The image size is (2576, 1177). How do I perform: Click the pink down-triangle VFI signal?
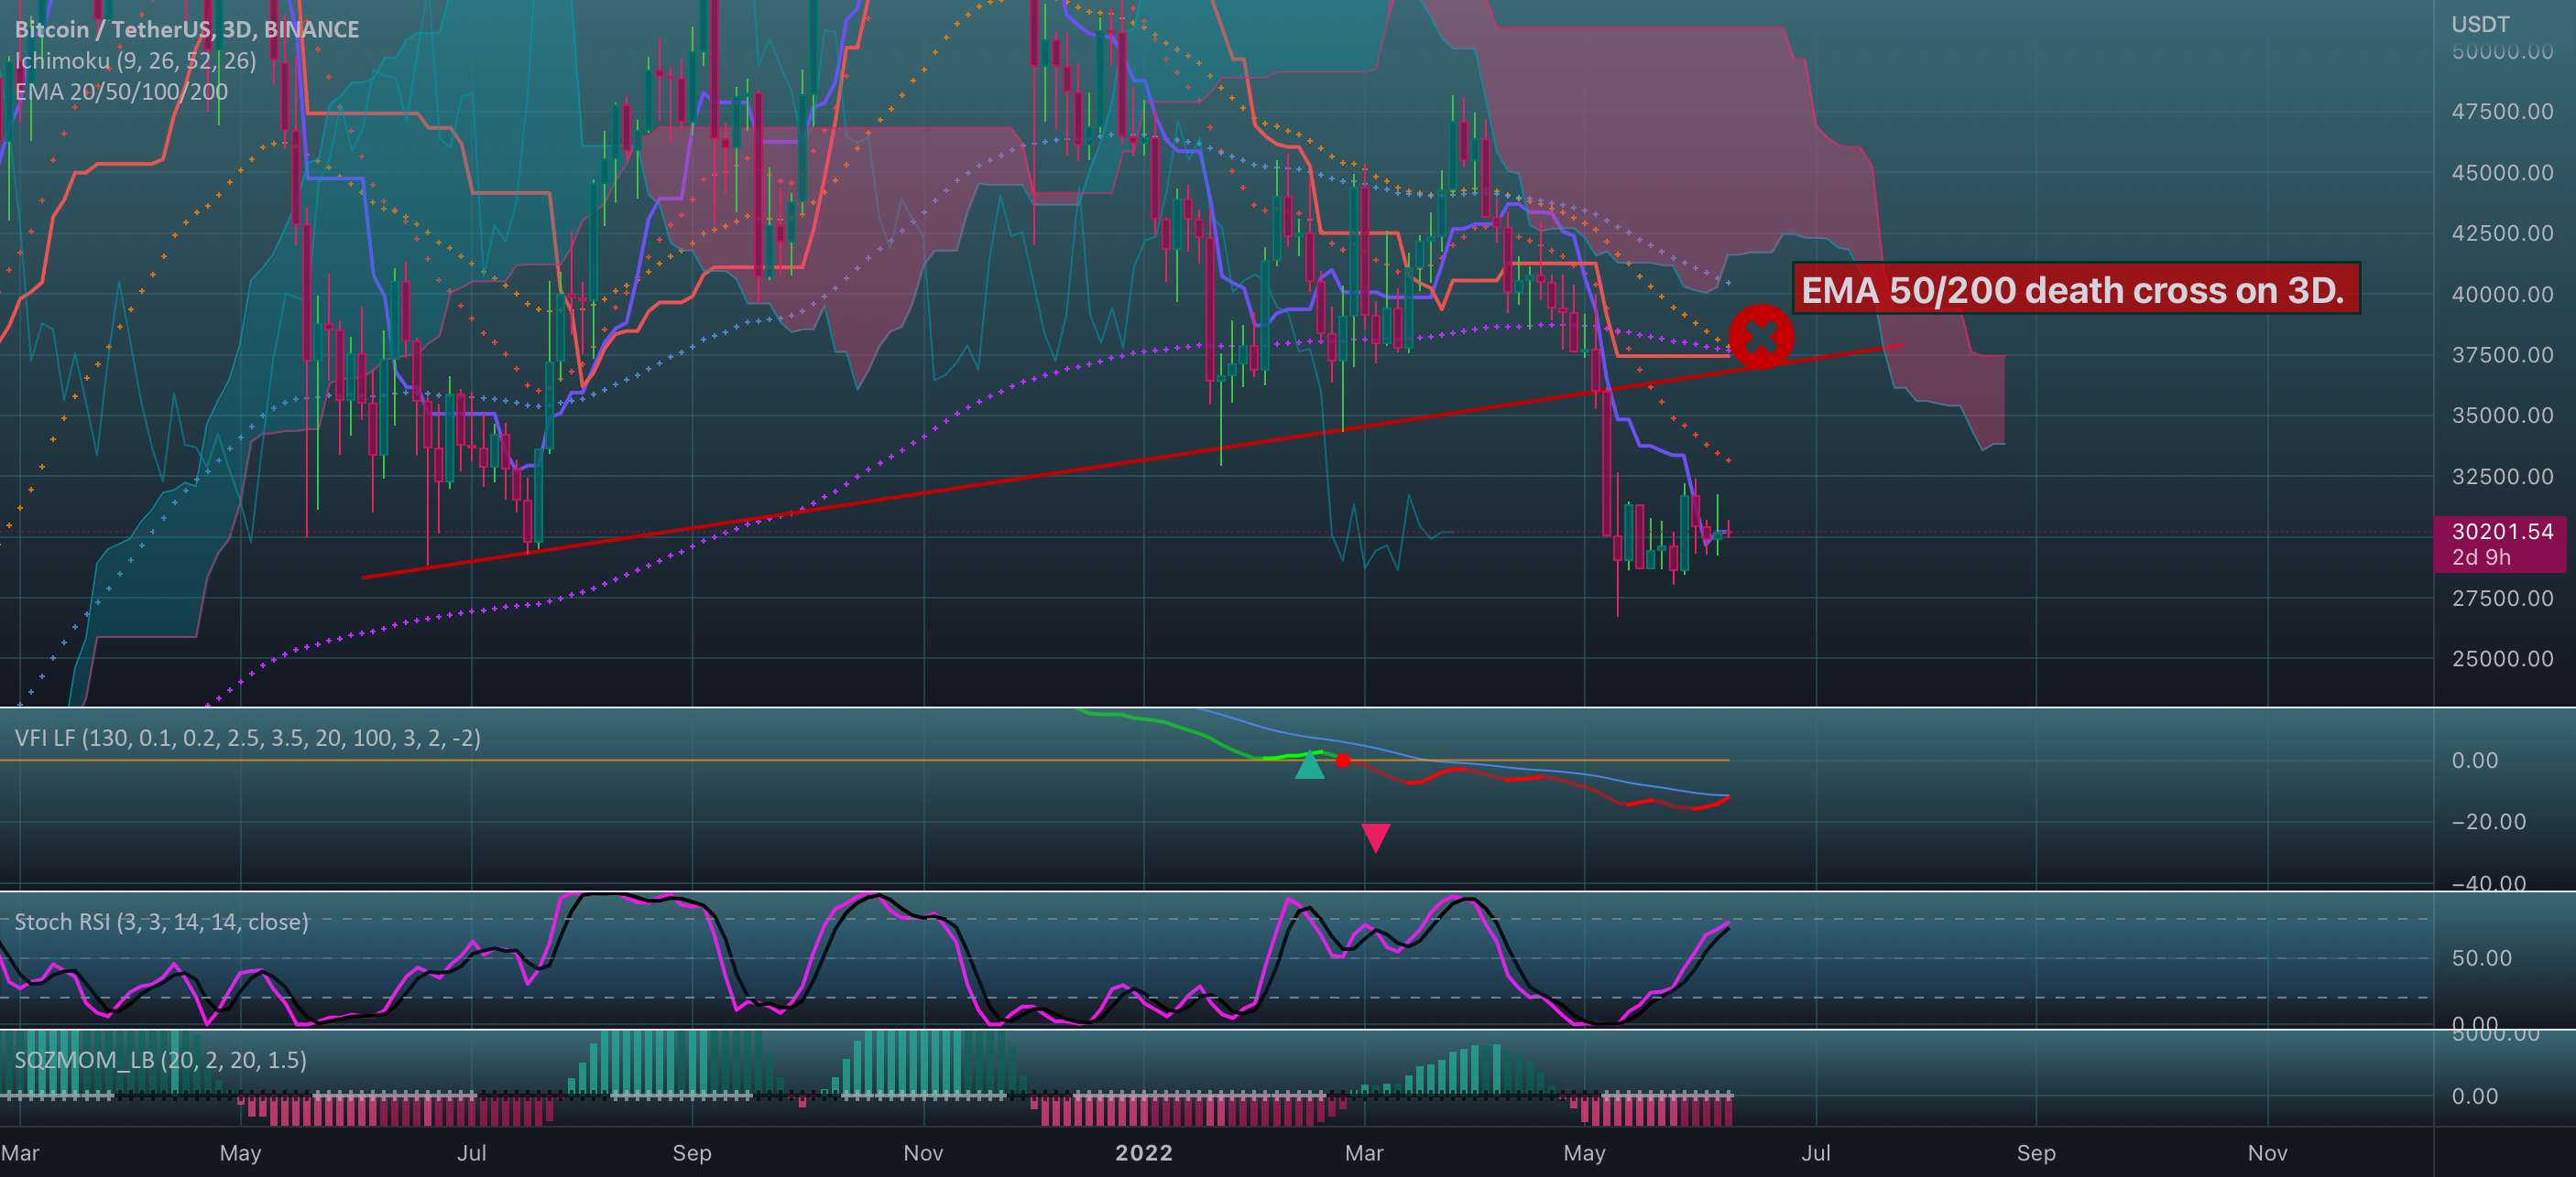click(x=1376, y=837)
